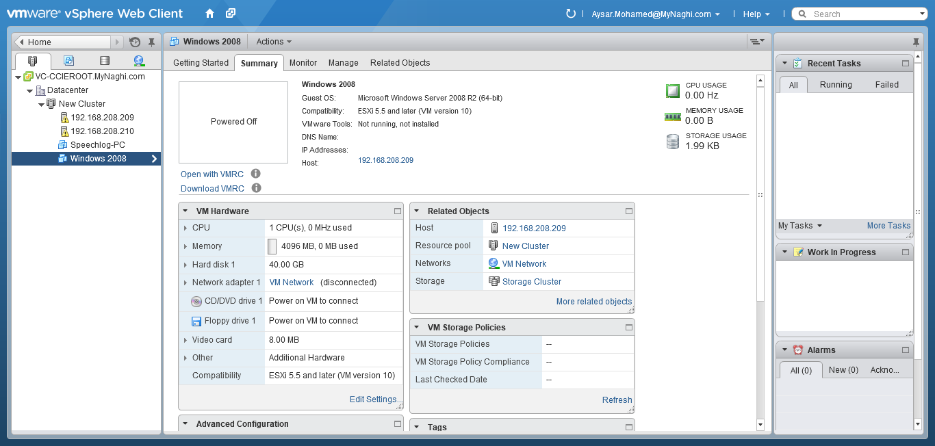
Task: Collapse the VM Storage Policies section
Action: pos(416,328)
